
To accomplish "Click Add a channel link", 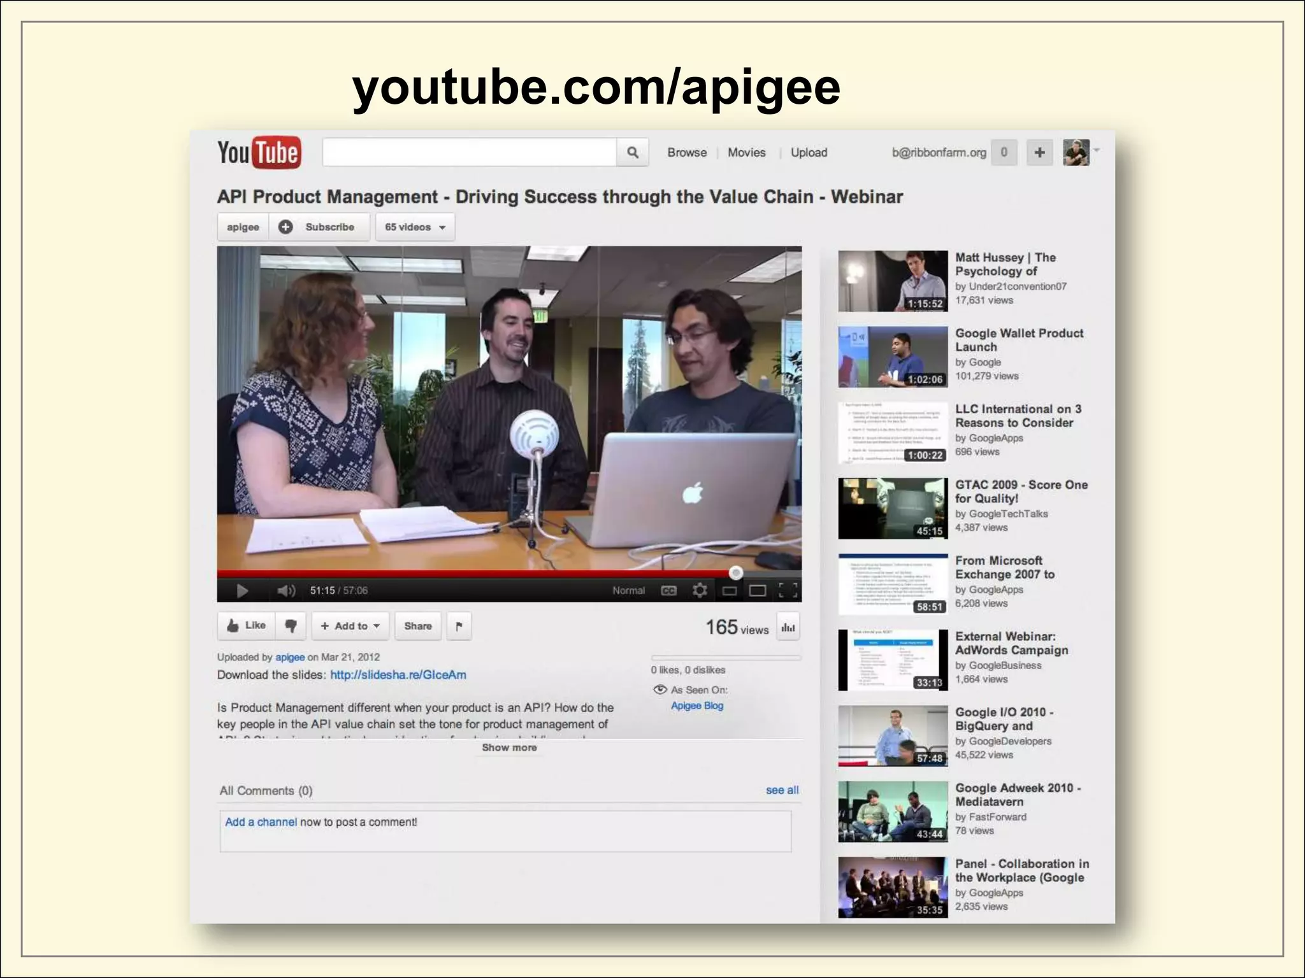I will [261, 822].
